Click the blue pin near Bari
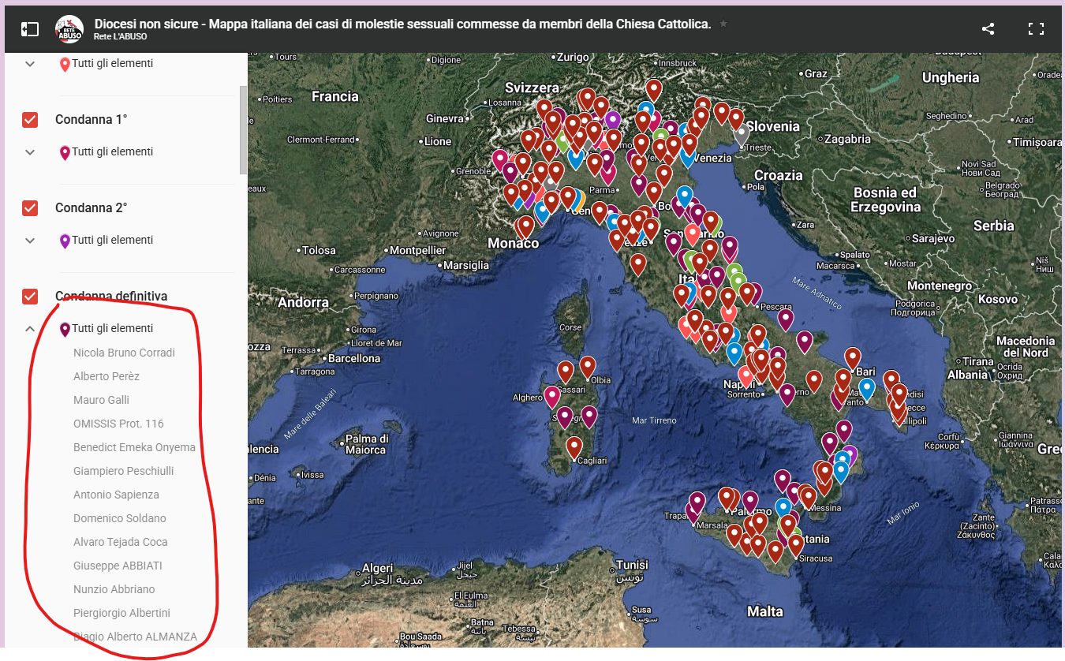1065x661 pixels. [x=867, y=387]
